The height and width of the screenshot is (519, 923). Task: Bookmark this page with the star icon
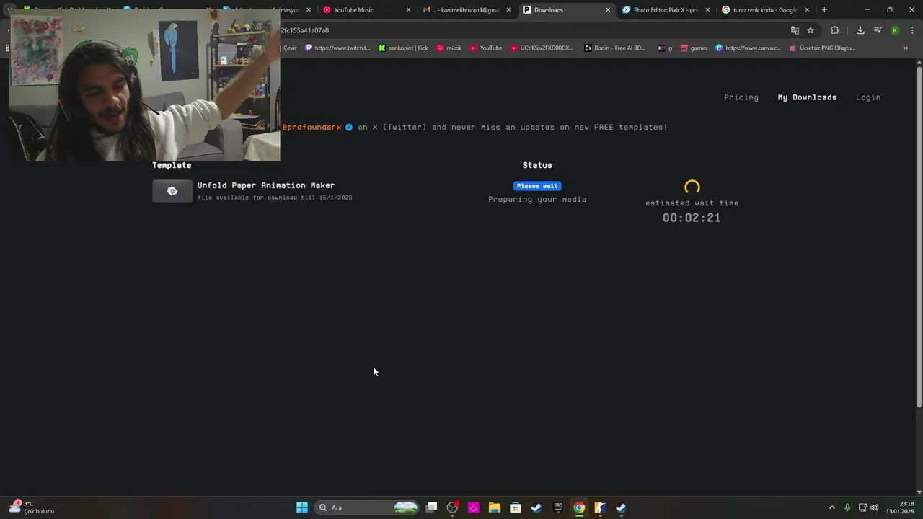tap(811, 30)
